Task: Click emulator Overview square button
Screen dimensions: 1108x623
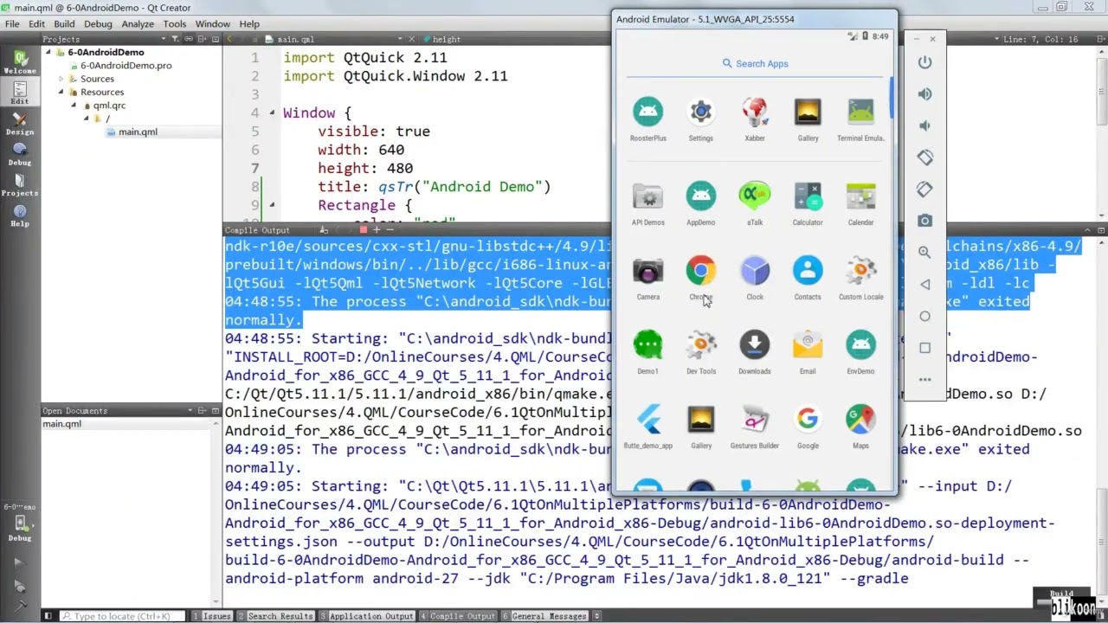Action: point(924,348)
